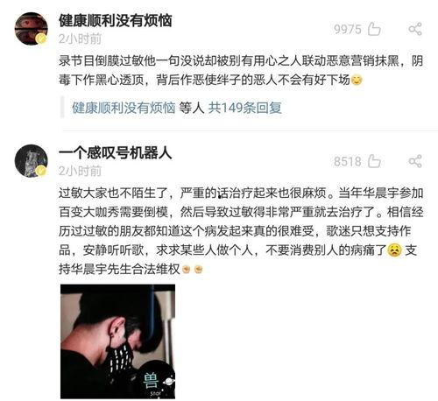Viewport: 438px width, 401px height.
Task: Share the comment with 8518 likes
Action: point(415,161)
